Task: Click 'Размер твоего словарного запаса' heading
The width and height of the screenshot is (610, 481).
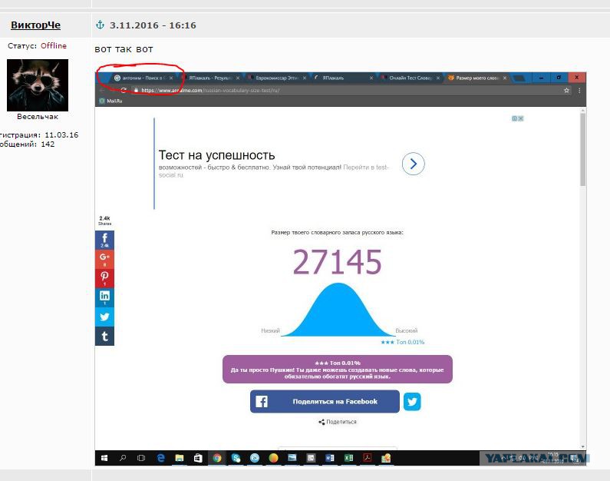Action: 338,233
